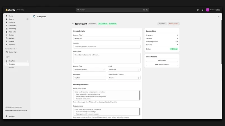Screen dimensions: 225x126
Task: Open Chapters app Settings submenu item
Action: click(x=12, y=67)
